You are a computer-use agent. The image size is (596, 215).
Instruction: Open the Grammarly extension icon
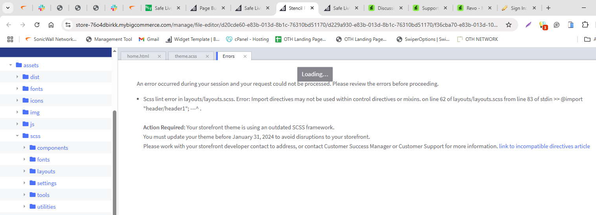557,25
